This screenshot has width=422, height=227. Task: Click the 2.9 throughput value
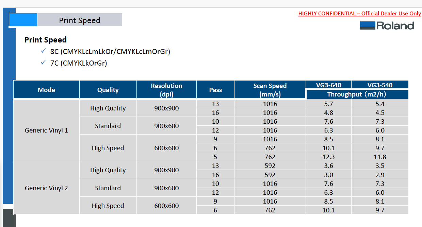pyautogui.click(x=380, y=175)
